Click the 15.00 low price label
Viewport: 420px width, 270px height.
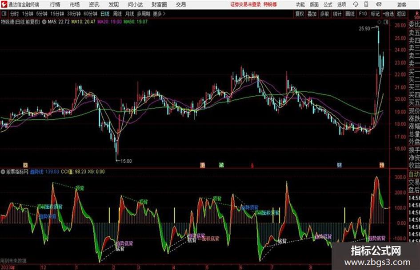tap(126, 161)
